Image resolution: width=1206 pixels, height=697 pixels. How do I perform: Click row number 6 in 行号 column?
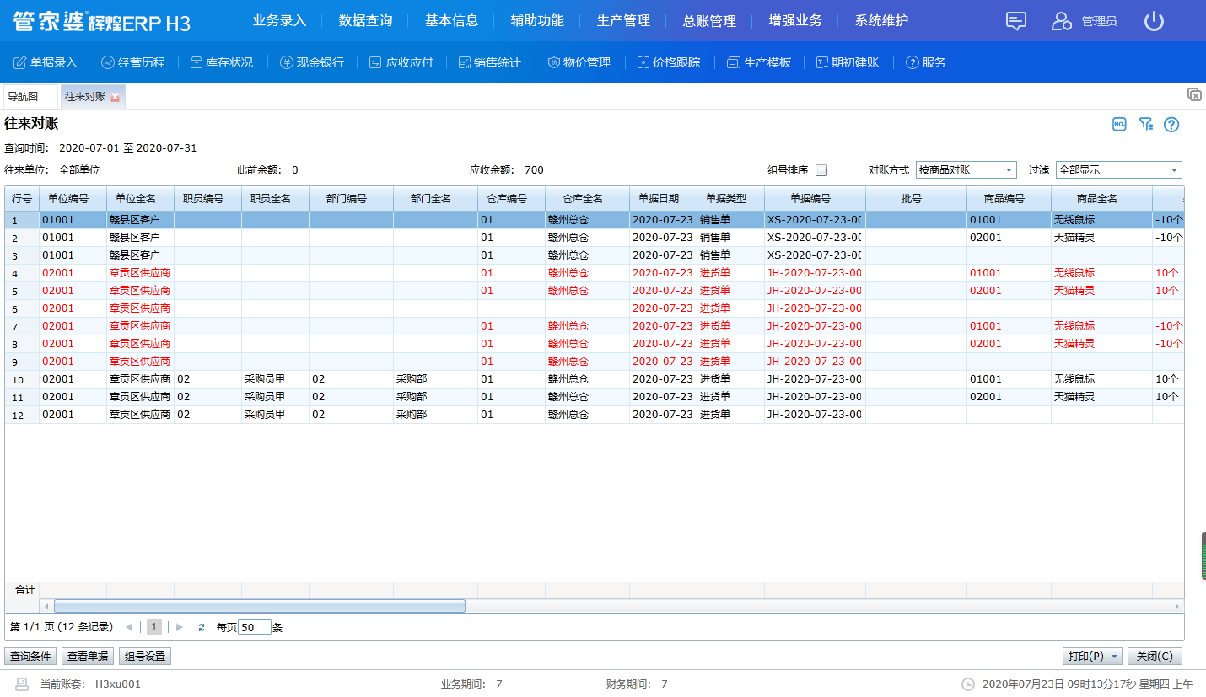[x=22, y=308]
